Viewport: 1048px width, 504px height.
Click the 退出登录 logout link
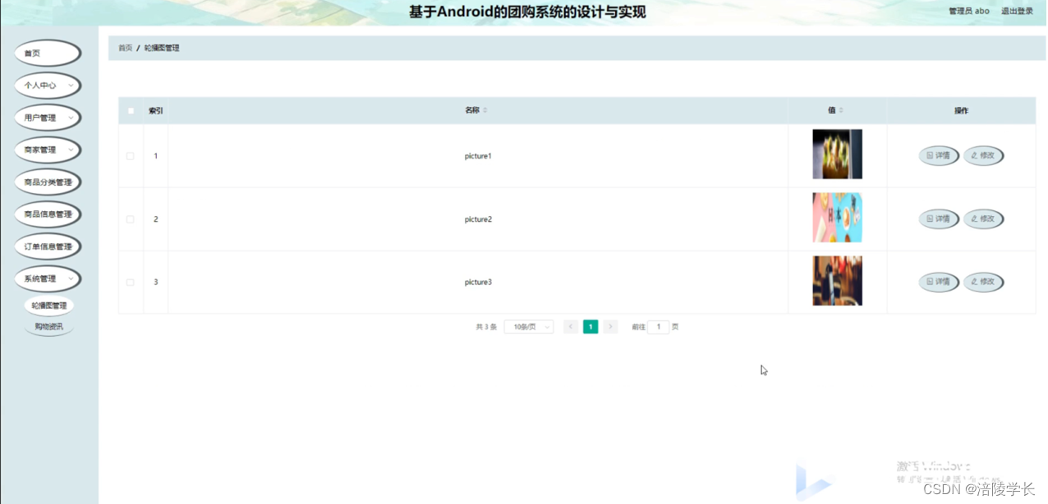1017,11
